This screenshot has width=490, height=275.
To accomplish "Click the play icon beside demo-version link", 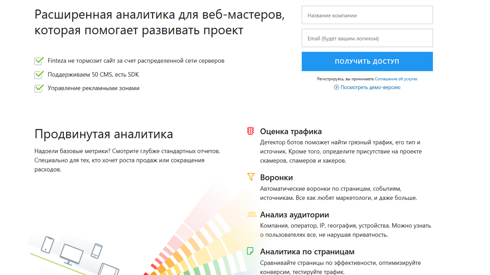I will tap(336, 87).
